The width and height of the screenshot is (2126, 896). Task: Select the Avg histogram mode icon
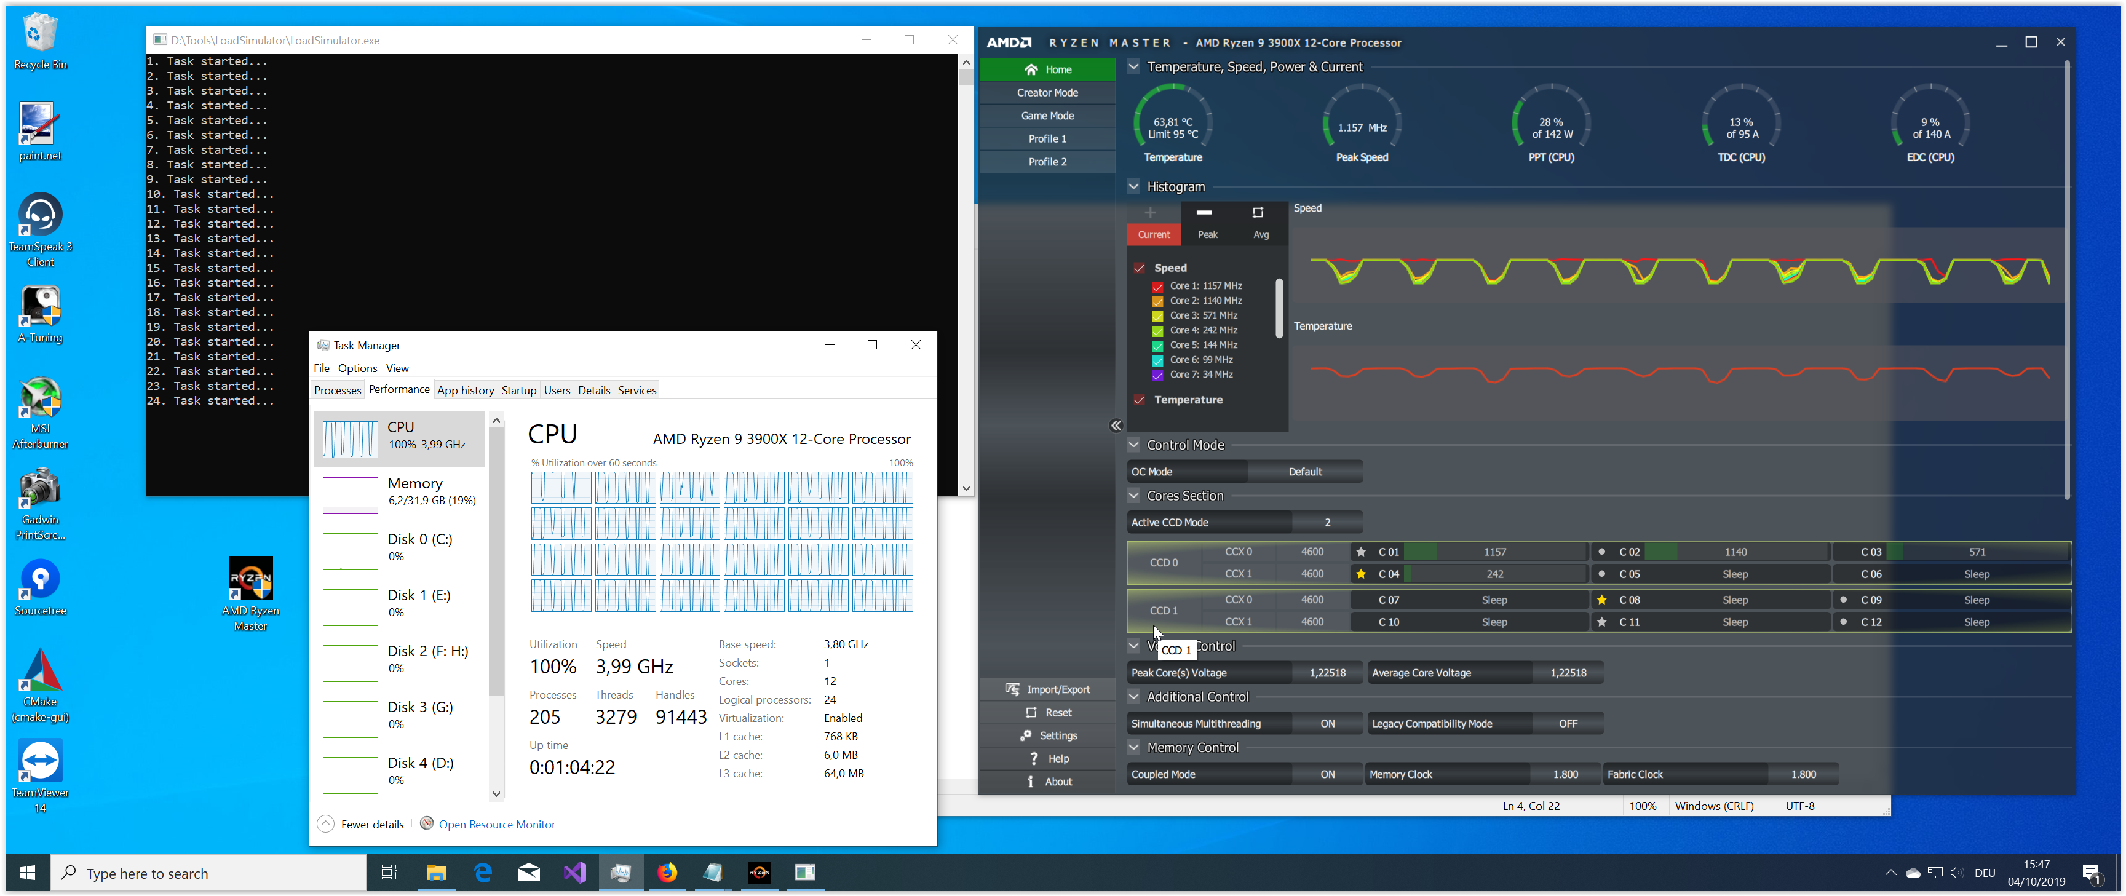[x=1259, y=213]
